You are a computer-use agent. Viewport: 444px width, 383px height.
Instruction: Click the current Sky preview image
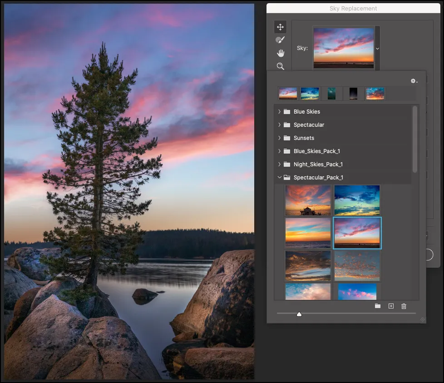point(344,48)
